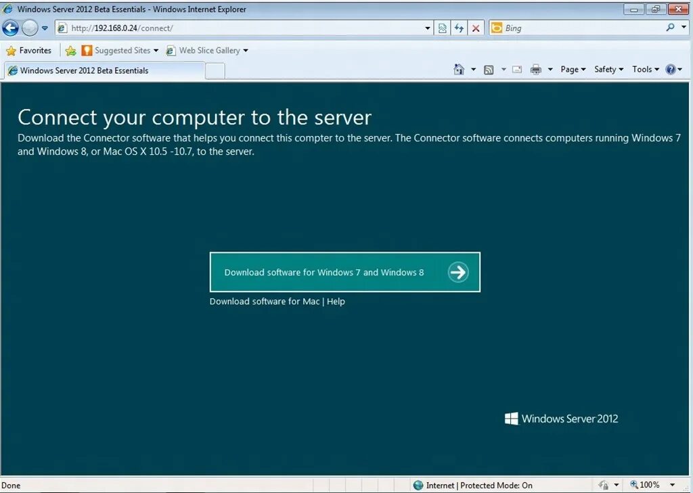Click the Download software for Mac link

tap(265, 302)
